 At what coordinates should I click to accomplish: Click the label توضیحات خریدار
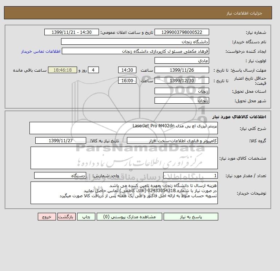coord(251,193)
